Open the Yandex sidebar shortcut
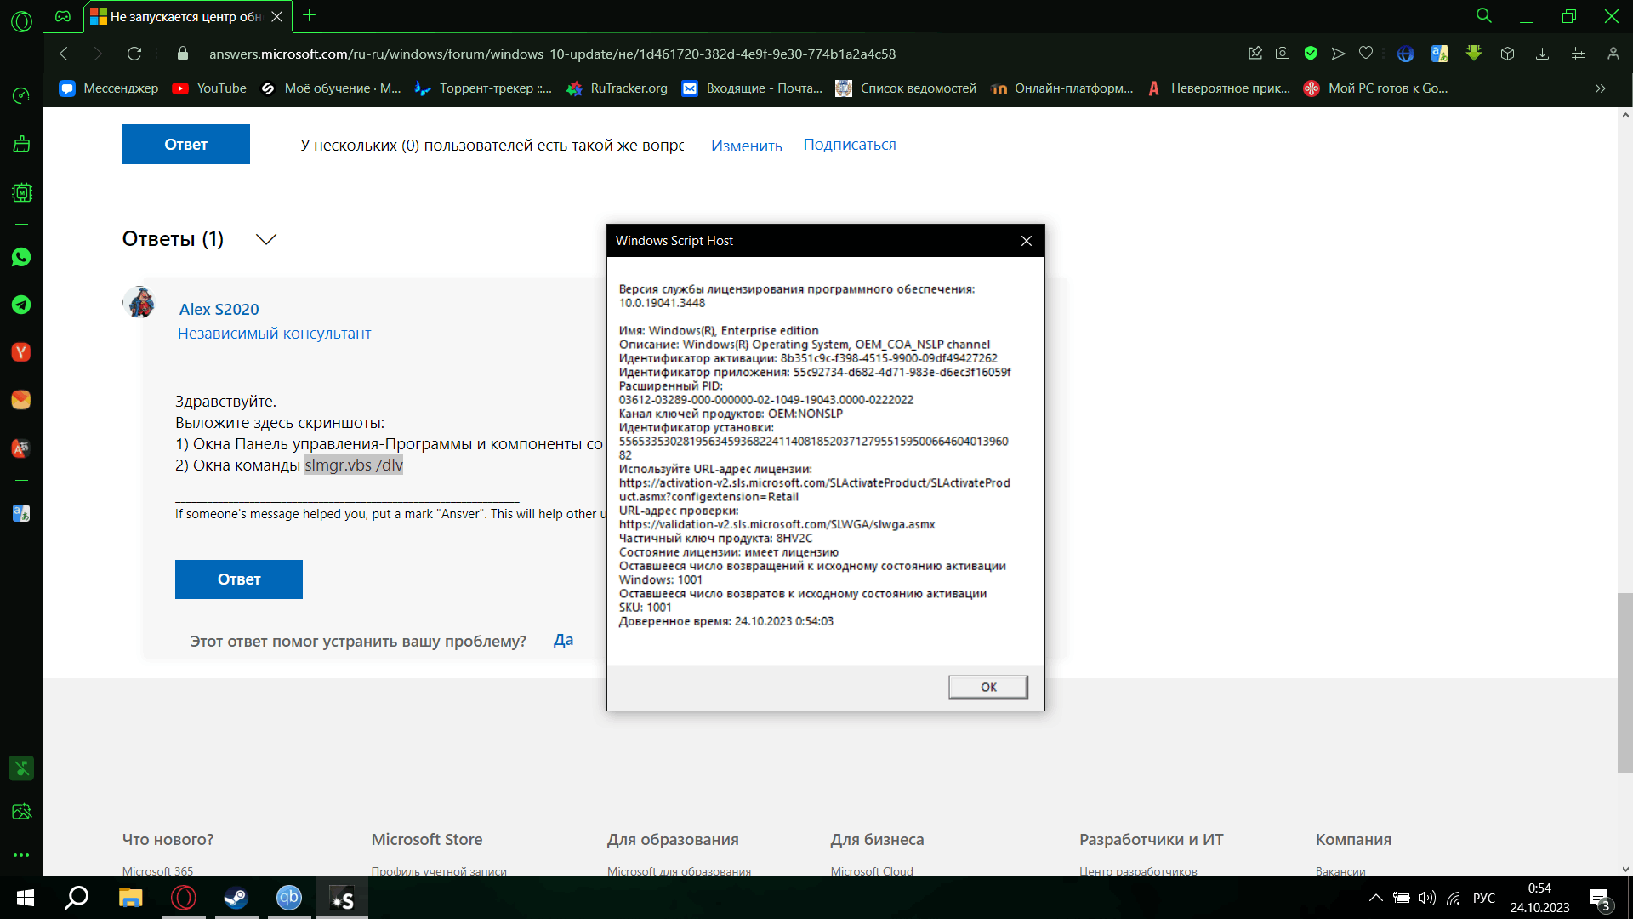The height and width of the screenshot is (919, 1633). (21, 352)
